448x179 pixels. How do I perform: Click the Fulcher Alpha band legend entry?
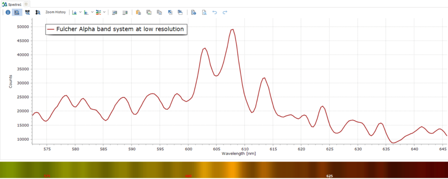[116, 29]
